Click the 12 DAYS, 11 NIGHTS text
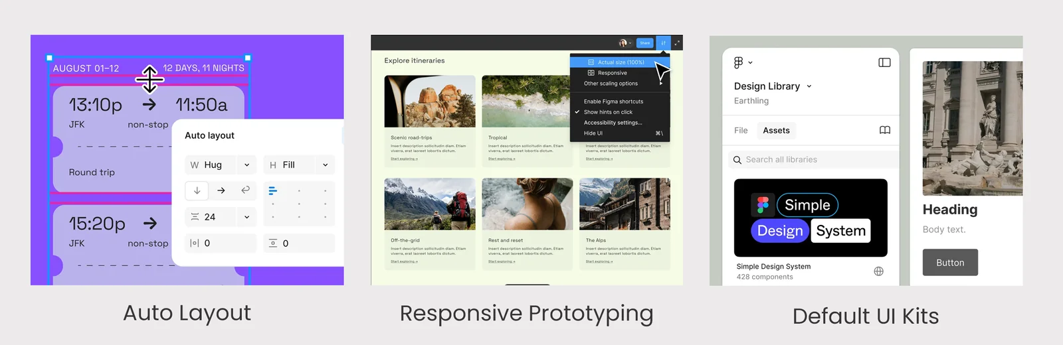The height and width of the screenshot is (345, 1063). tap(203, 68)
